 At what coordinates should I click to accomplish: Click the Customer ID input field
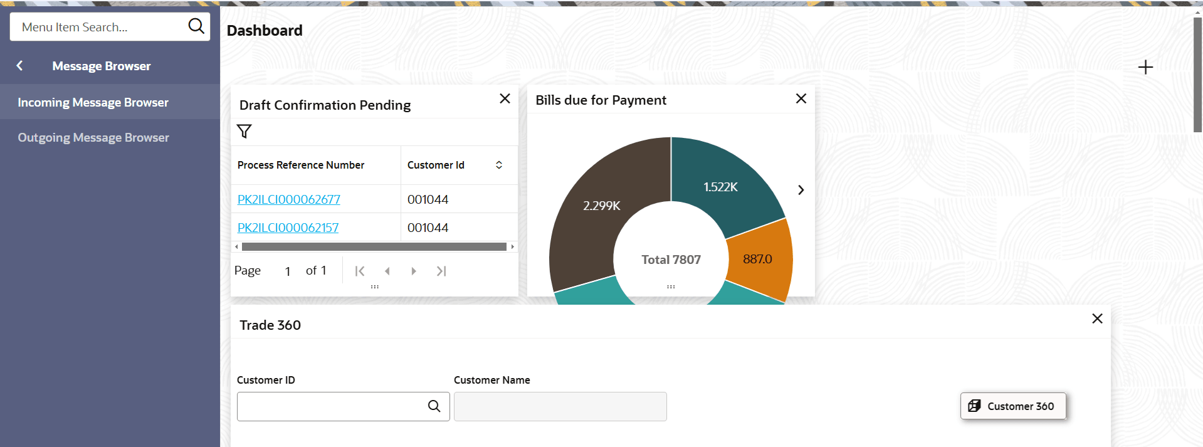pyautogui.click(x=331, y=406)
